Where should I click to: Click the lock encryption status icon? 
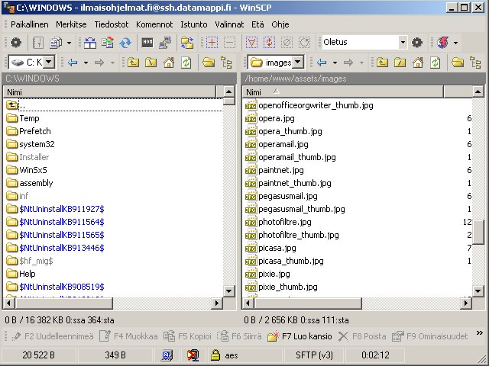tap(215, 355)
